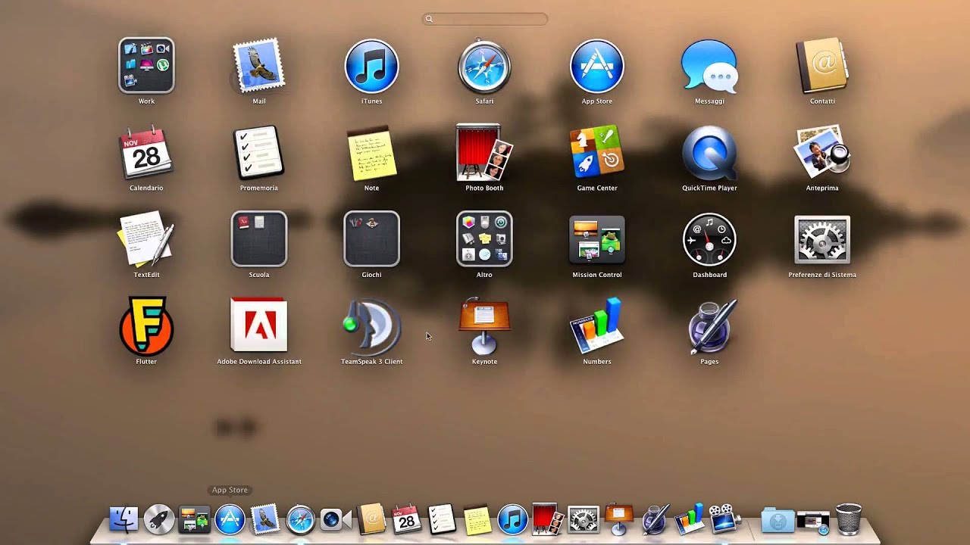Expand the Altro folder
Image resolution: width=970 pixels, height=545 pixels.
pyautogui.click(x=484, y=240)
